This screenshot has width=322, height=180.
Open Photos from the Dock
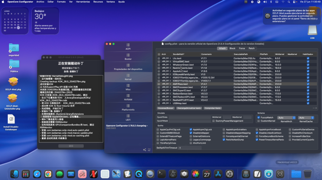coord(195,174)
